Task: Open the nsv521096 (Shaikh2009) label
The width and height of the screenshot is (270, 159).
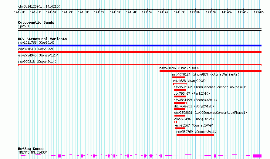Action: point(179,68)
